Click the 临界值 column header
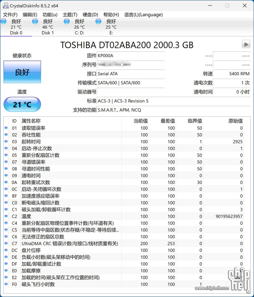 [189, 121]
